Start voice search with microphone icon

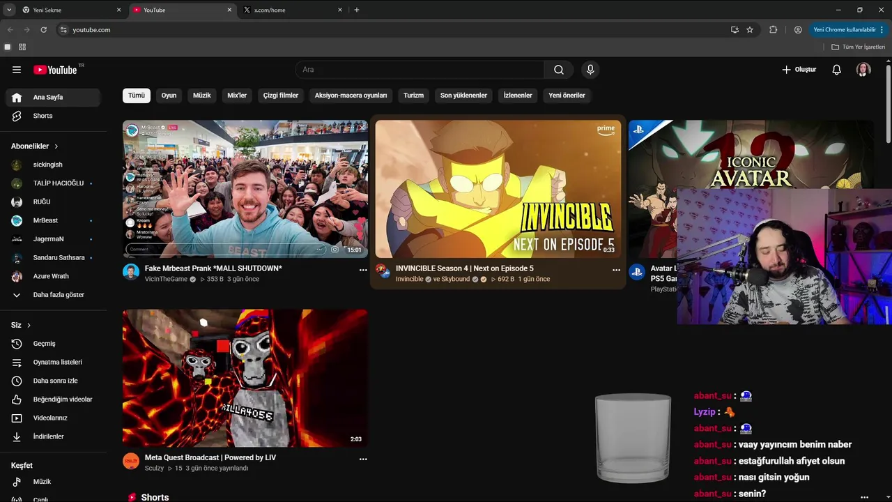click(x=590, y=70)
